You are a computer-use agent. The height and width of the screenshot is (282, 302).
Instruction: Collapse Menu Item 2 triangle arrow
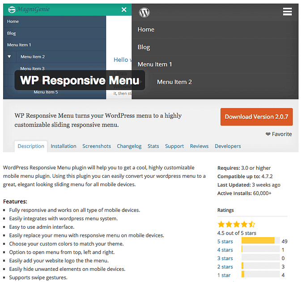click(9, 57)
